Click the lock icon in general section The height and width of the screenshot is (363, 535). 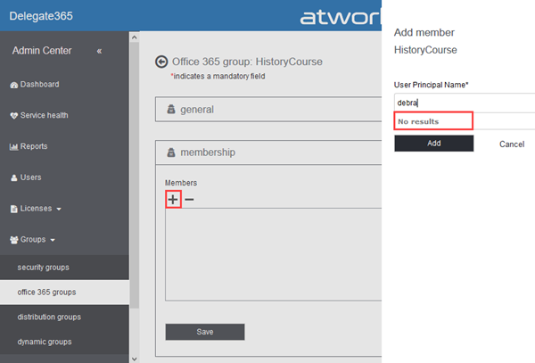pyautogui.click(x=171, y=109)
